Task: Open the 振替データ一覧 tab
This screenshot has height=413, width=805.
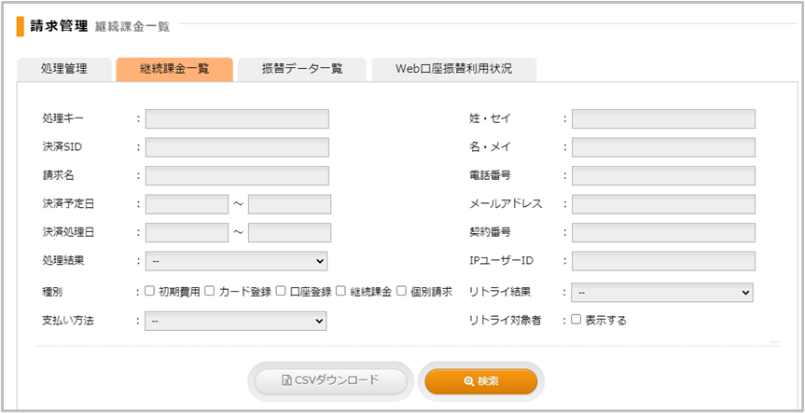Action: pyautogui.click(x=301, y=69)
